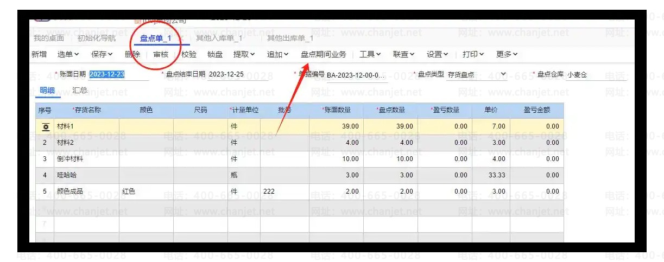
Task: Click 账面数量 3.00 for 哇哈哈
Action: (336, 175)
